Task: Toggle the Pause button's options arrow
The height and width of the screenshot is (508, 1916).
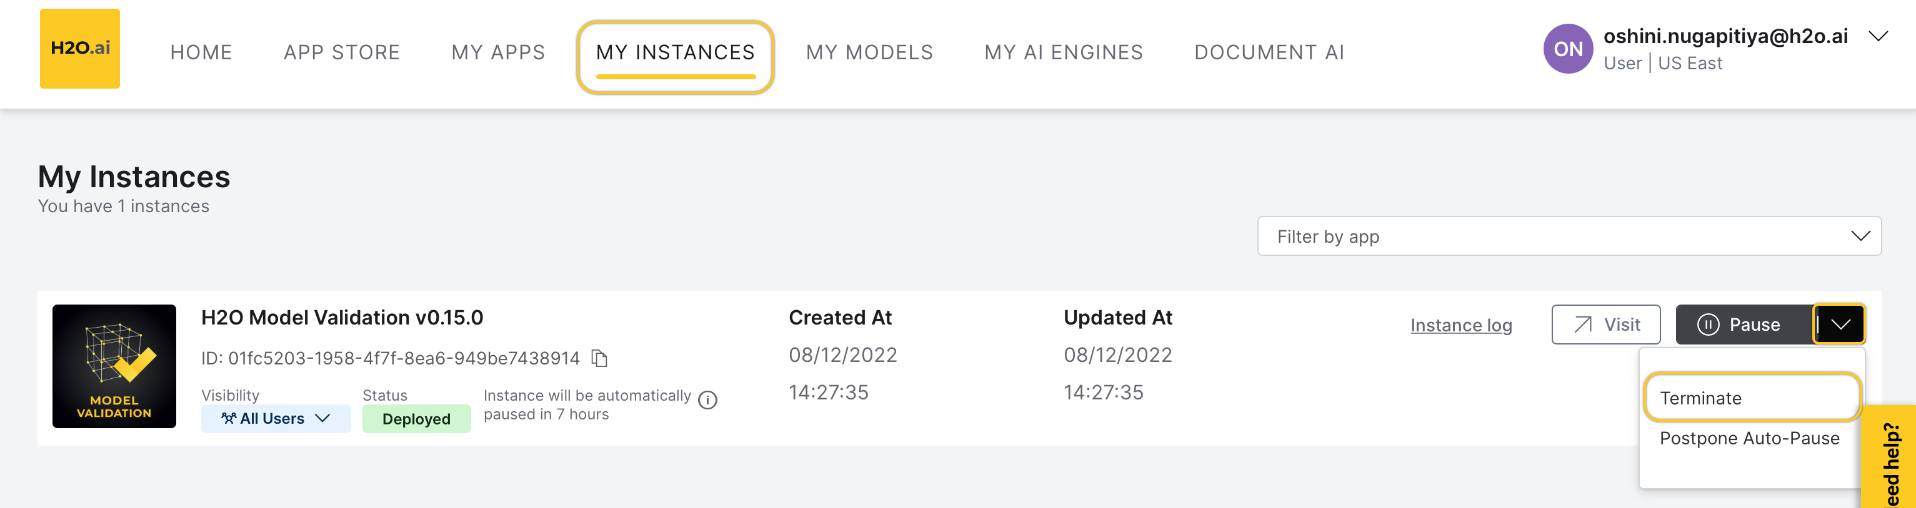Action: (1839, 325)
